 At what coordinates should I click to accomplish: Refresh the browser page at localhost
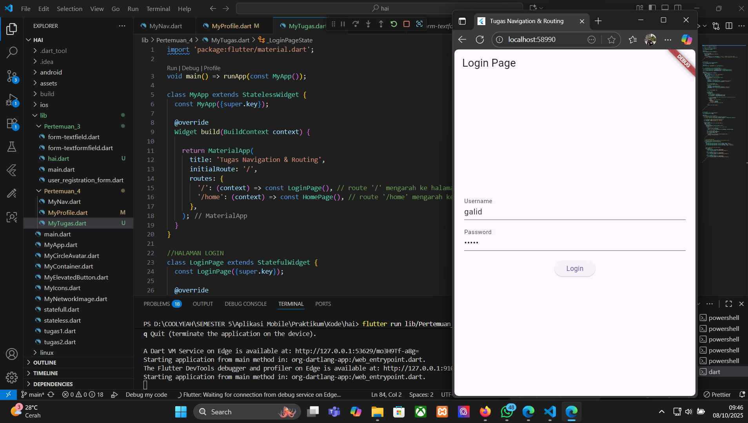click(479, 40)
